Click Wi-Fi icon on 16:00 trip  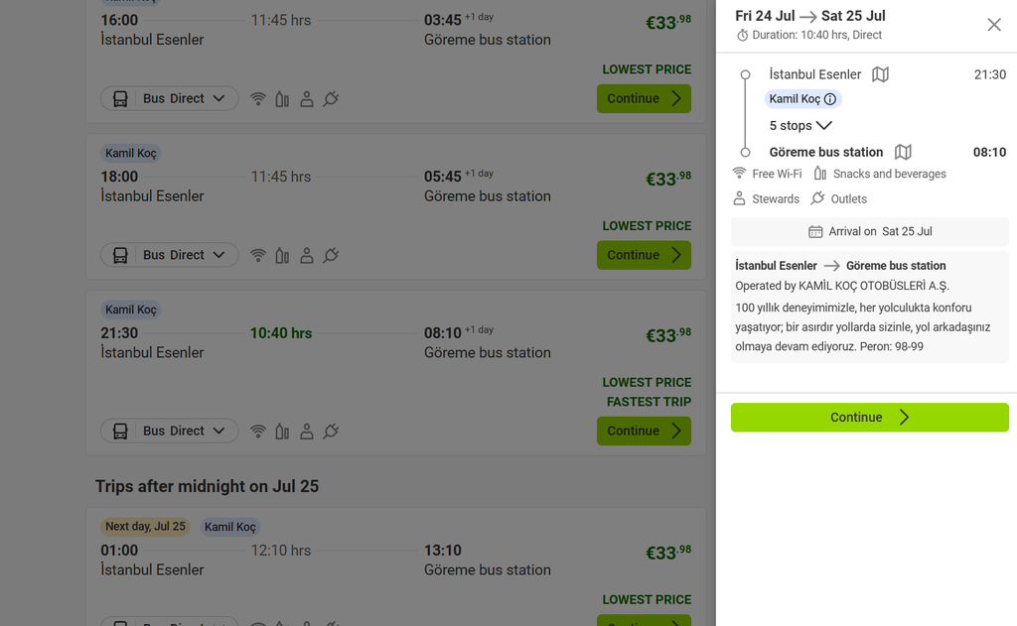click(258, 98)
